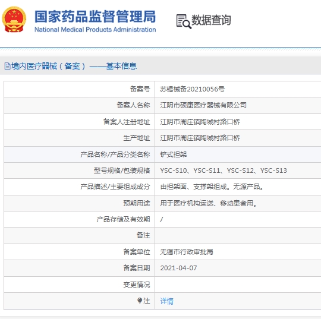The image size is (321, 319).
Task: Select filing authority 无锡市行政审批局
Action: pos(187,252)
